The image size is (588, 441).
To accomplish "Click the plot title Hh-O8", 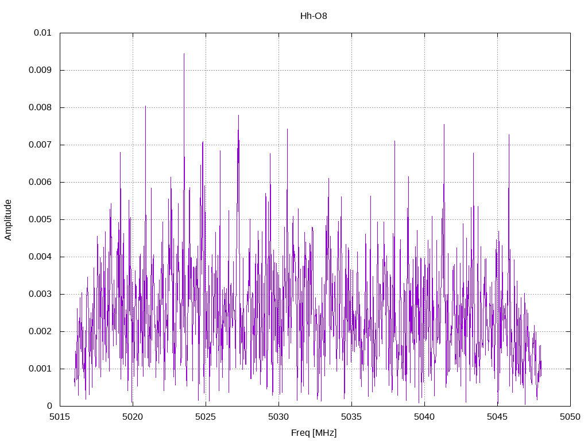I will click(x=314, y=16).
